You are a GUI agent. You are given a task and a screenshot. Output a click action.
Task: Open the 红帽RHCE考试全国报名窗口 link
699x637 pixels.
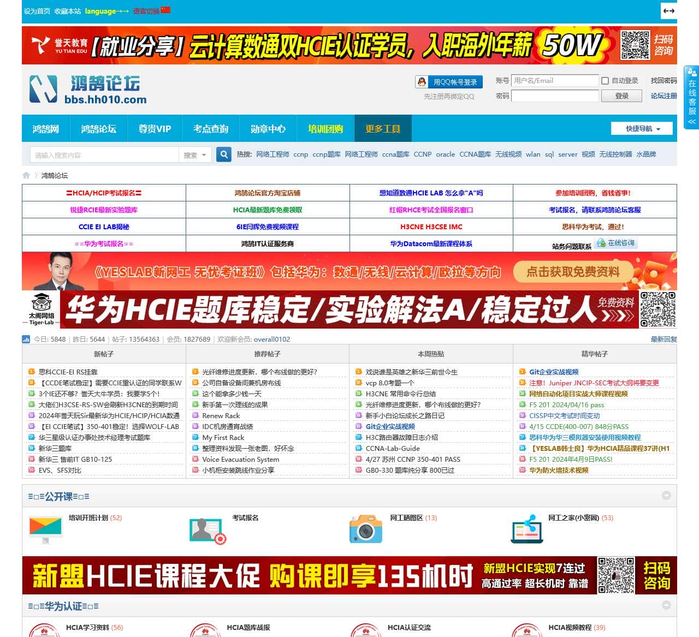point(431,210)
